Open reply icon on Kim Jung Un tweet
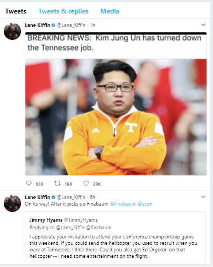This screenshot has width=213, height=267. (29, 183)
